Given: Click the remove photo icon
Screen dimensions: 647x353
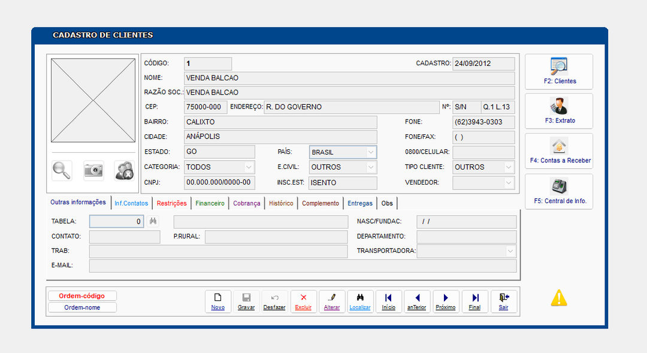Looking at the screenshot, I should pyautogui.click(x=124, y=171).
